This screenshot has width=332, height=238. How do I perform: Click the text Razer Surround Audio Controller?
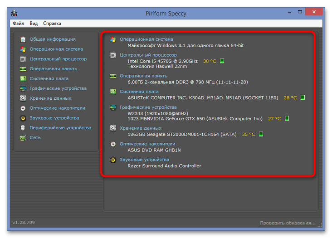[x=164, y=166]
